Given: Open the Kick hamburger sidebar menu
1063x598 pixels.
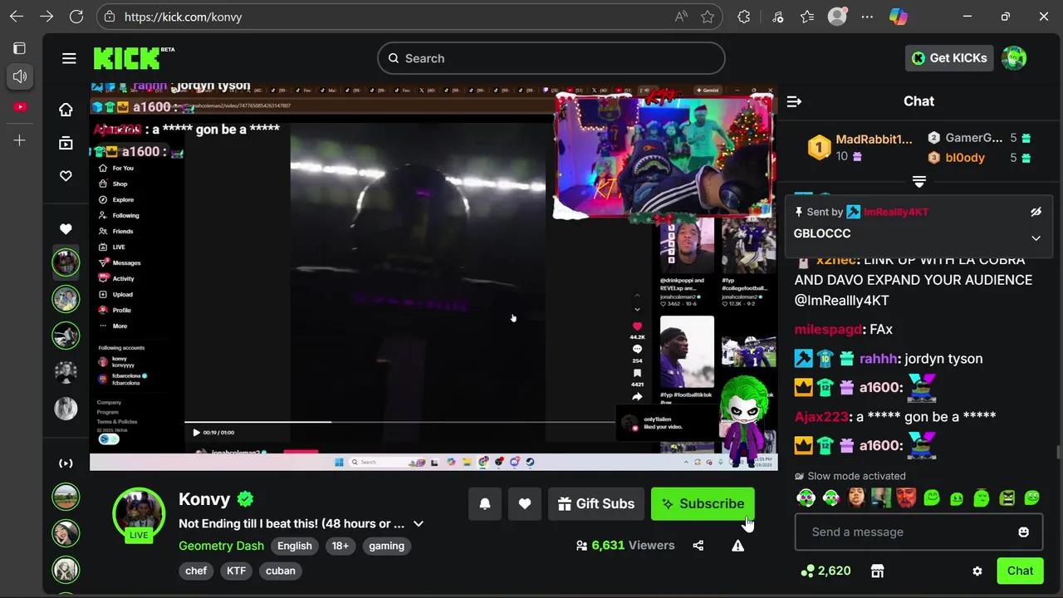Looking at the screenshot, I should click(x=69, y=58).
